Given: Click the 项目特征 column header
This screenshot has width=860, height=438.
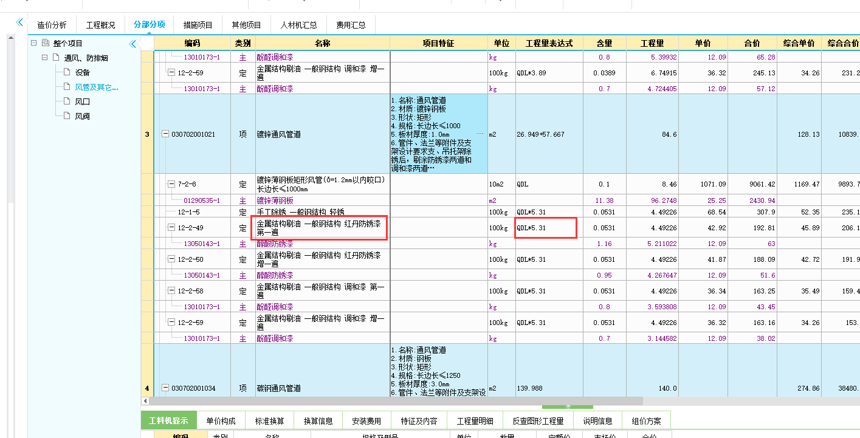Looking at the screenshot, I should (439, 43).
